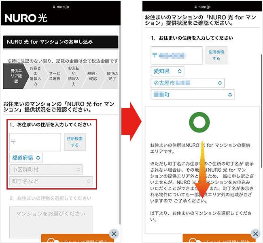Open the 名古屋市 city dropdown
The height and width of the screenshot is (243, 263).
[x=187, y=83]
